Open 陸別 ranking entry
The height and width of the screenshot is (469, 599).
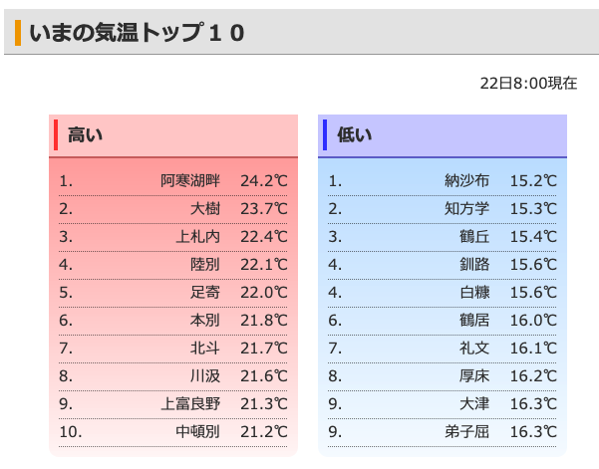[x=205, y=265]
